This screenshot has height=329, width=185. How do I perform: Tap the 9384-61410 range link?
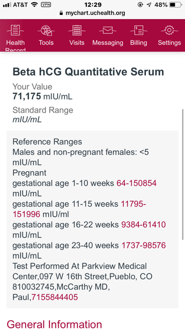144,225
